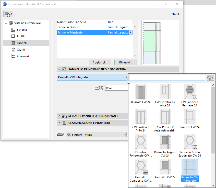The image size is (216, 188).
Task: Collapse the Sistema Curtain Wall tree node
Action: (x=6, y=23)
